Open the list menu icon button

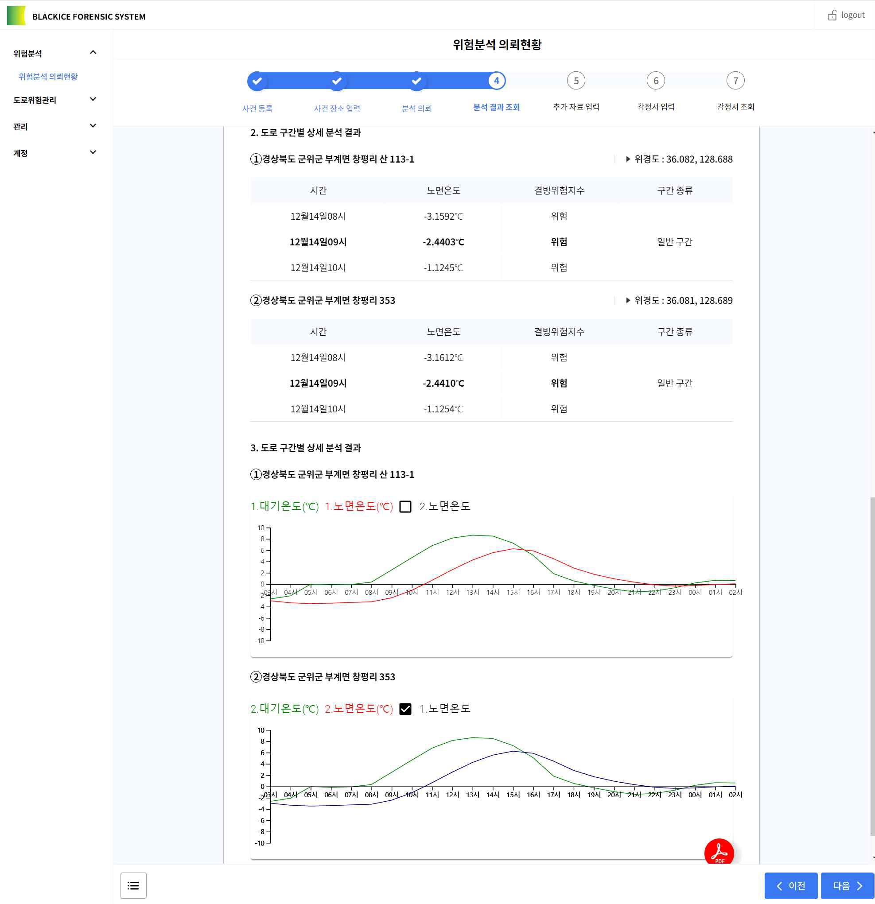133,885
